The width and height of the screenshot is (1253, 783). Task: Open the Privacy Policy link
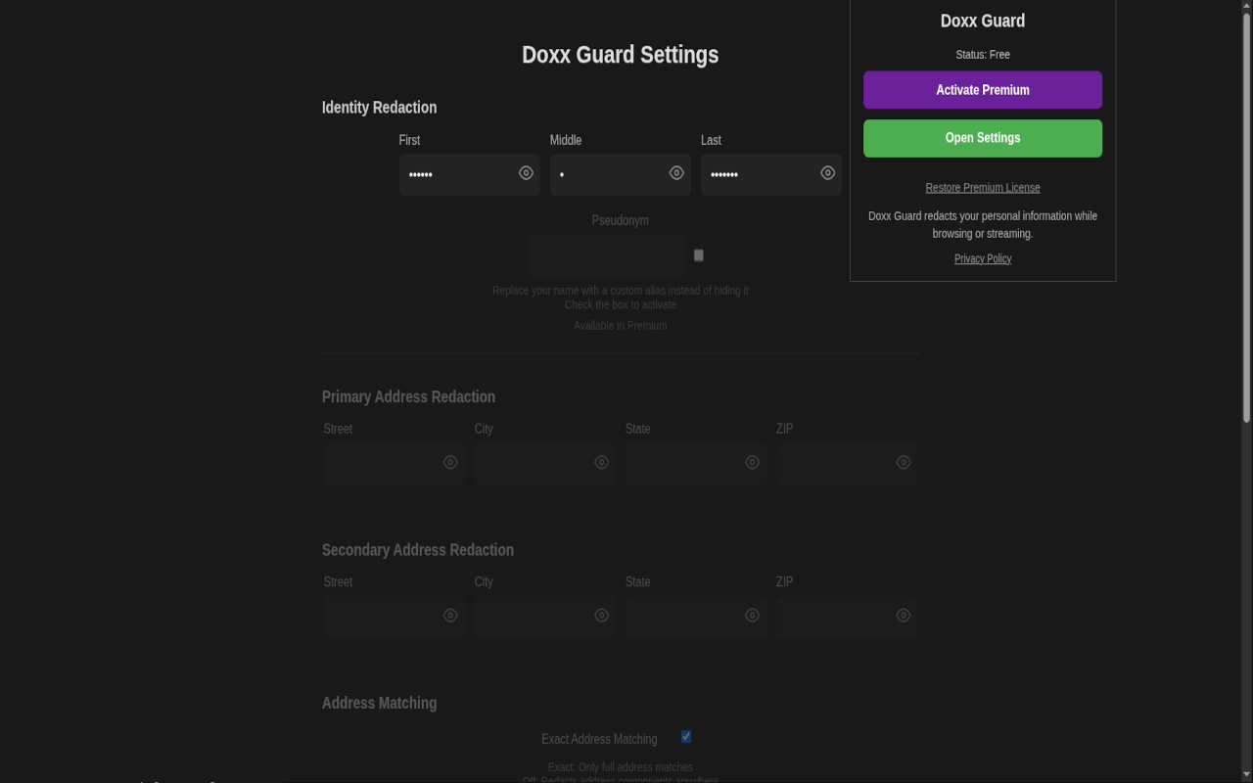tap(983, 258)
